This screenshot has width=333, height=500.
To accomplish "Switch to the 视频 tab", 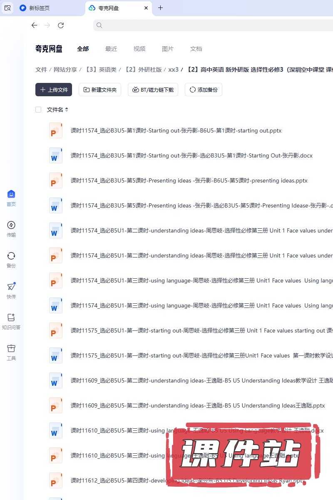I will [139, 49].
